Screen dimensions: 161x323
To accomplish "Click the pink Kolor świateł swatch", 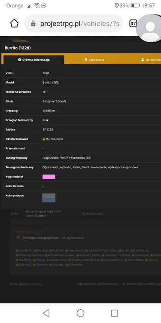I will pos(49,177).
